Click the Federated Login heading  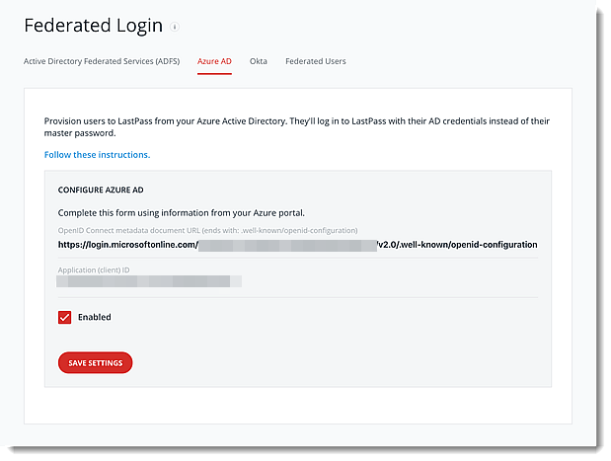[x=94, y=26]
